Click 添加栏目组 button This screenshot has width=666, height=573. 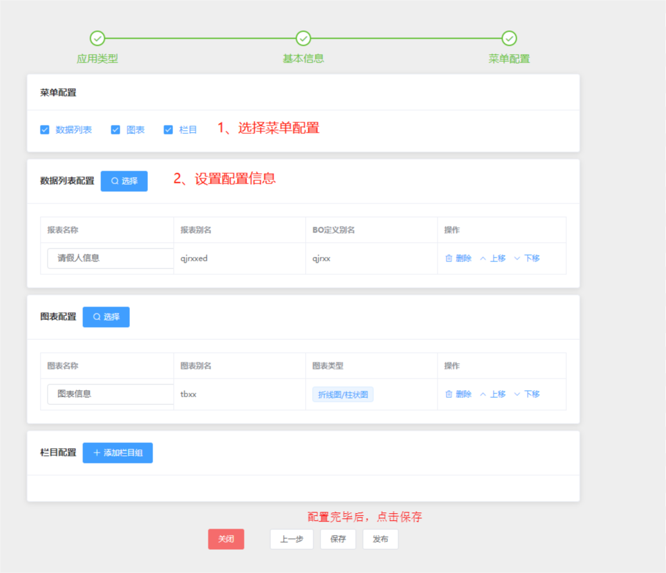click(118, 453)
